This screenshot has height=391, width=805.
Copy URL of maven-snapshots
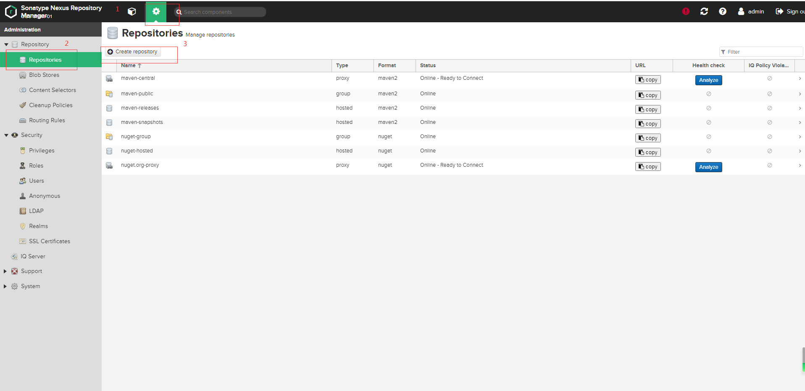[648, 124]
